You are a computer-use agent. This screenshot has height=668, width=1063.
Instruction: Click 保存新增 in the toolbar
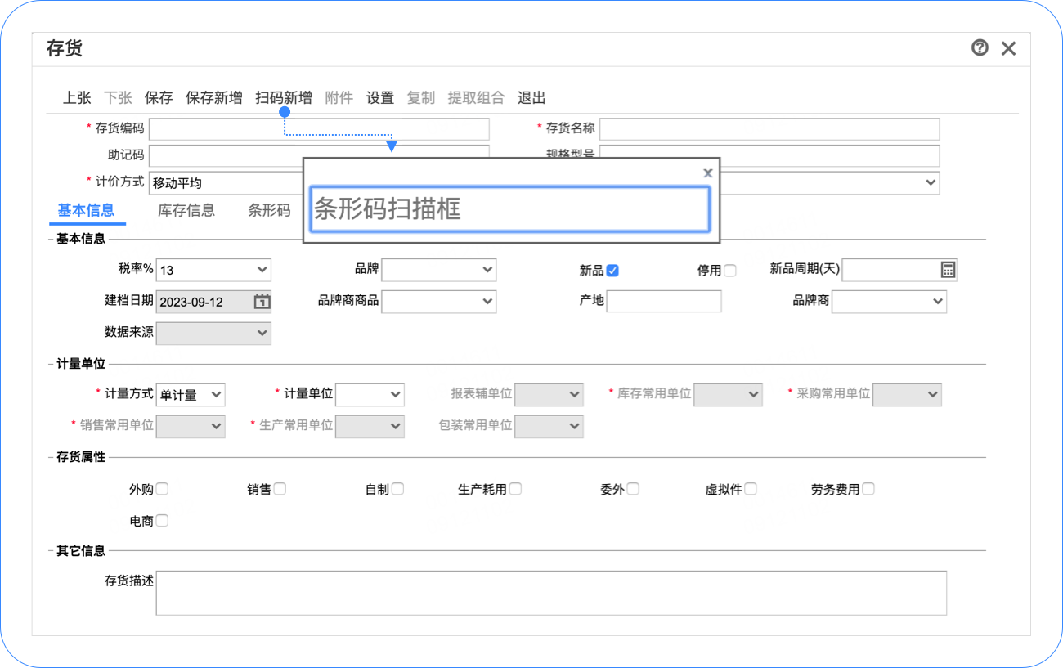pyautogui.click(x=213, y=98)
